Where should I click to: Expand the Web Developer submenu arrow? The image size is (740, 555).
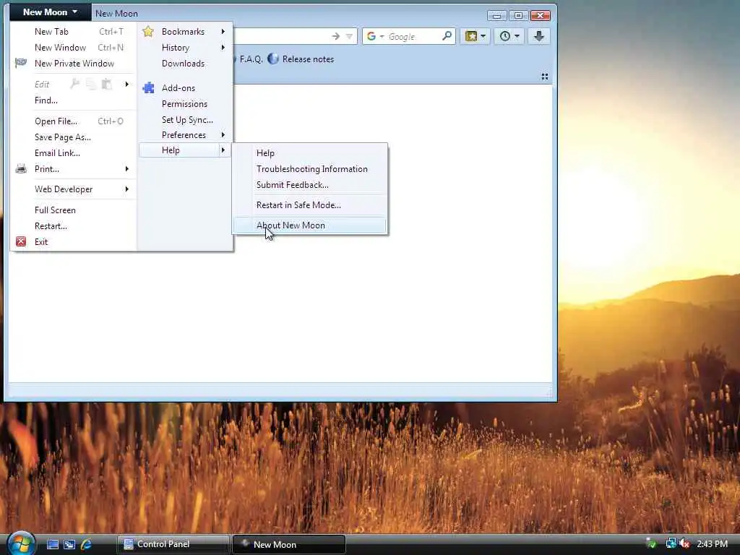[x=126, y=189]
